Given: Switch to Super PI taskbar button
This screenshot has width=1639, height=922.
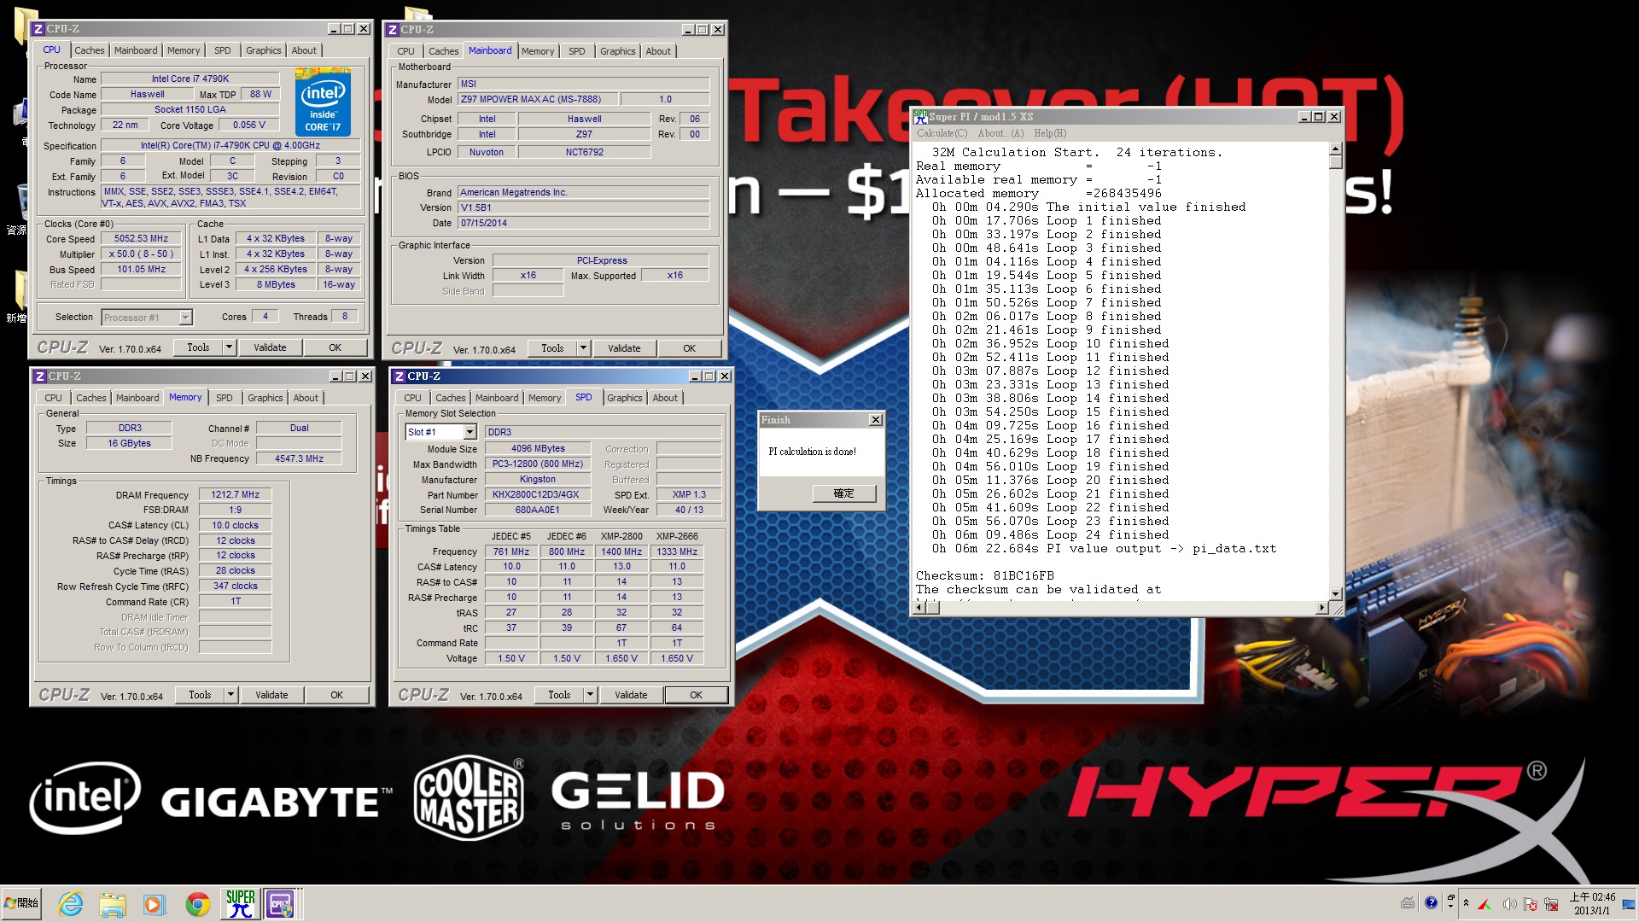Looking at the screenshot, I should [240, 903].
